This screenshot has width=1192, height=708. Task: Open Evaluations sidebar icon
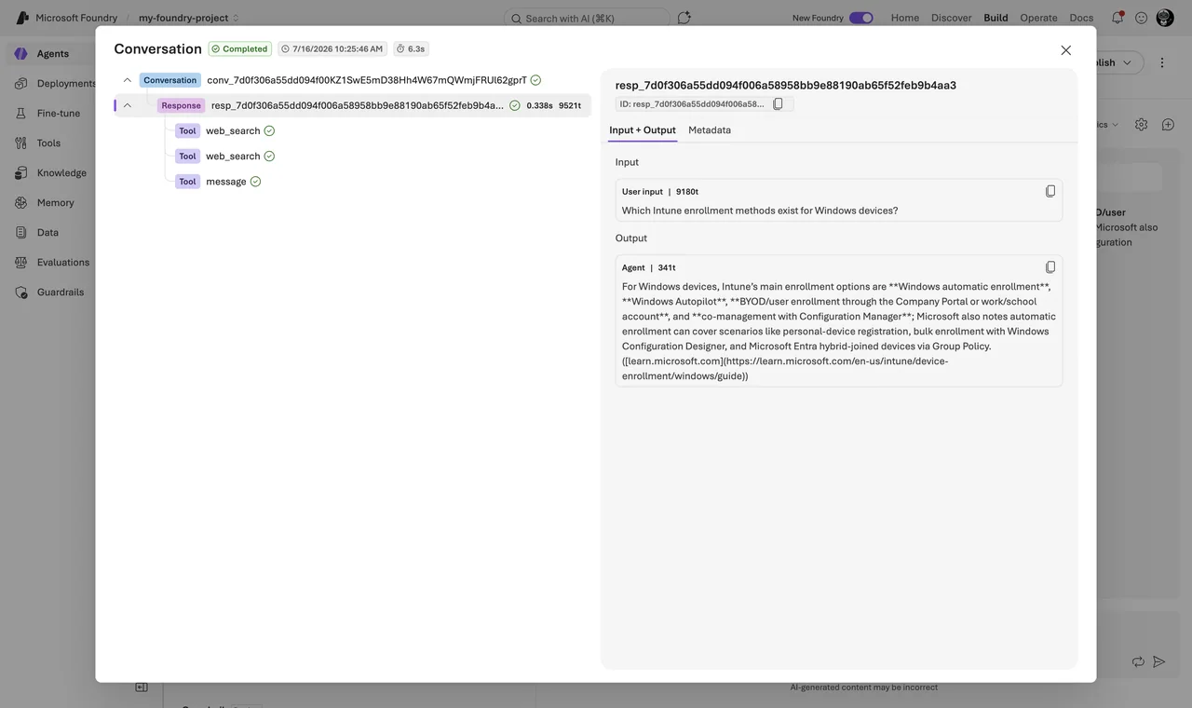pos(21,263)
